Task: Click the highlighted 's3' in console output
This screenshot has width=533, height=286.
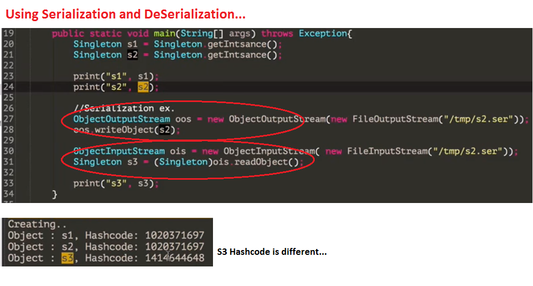Action: (67, 258)
